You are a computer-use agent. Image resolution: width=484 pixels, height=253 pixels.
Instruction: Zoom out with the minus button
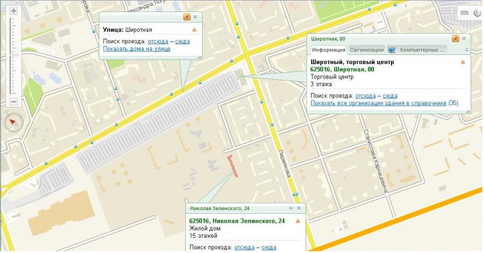click(x=13, y=102)
